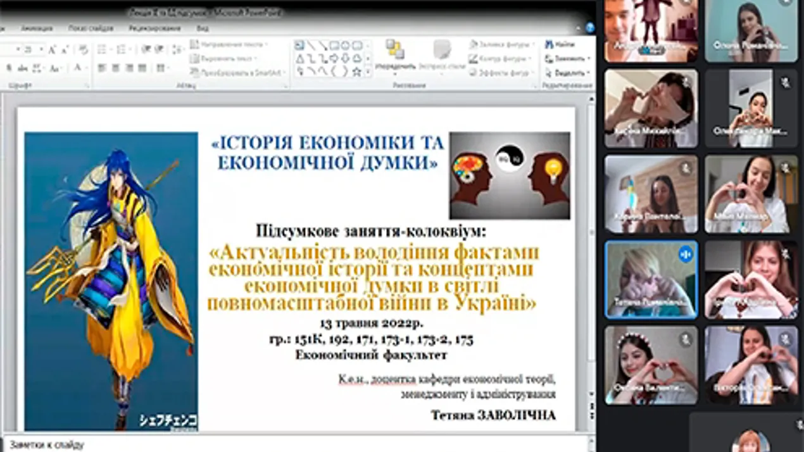Center the paragraph text
Screen dimensions: 804x452
tap(116, 68)
